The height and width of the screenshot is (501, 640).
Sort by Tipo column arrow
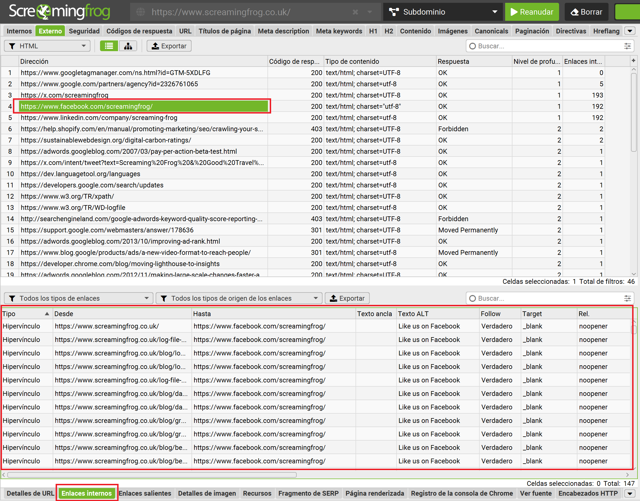(x=47, y=314)
